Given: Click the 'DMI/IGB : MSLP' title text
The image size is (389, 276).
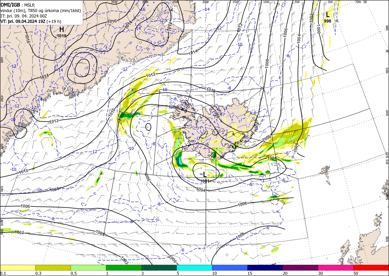Looking at the screenshot, I should (x=18, y=4).
